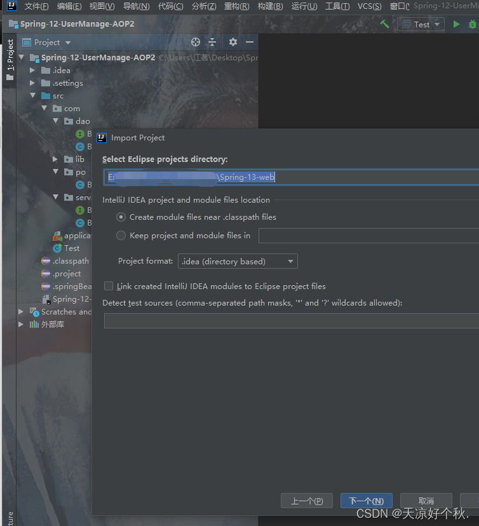
Task: Click the Scratches and Consoles icon
Action: point(34,312)
